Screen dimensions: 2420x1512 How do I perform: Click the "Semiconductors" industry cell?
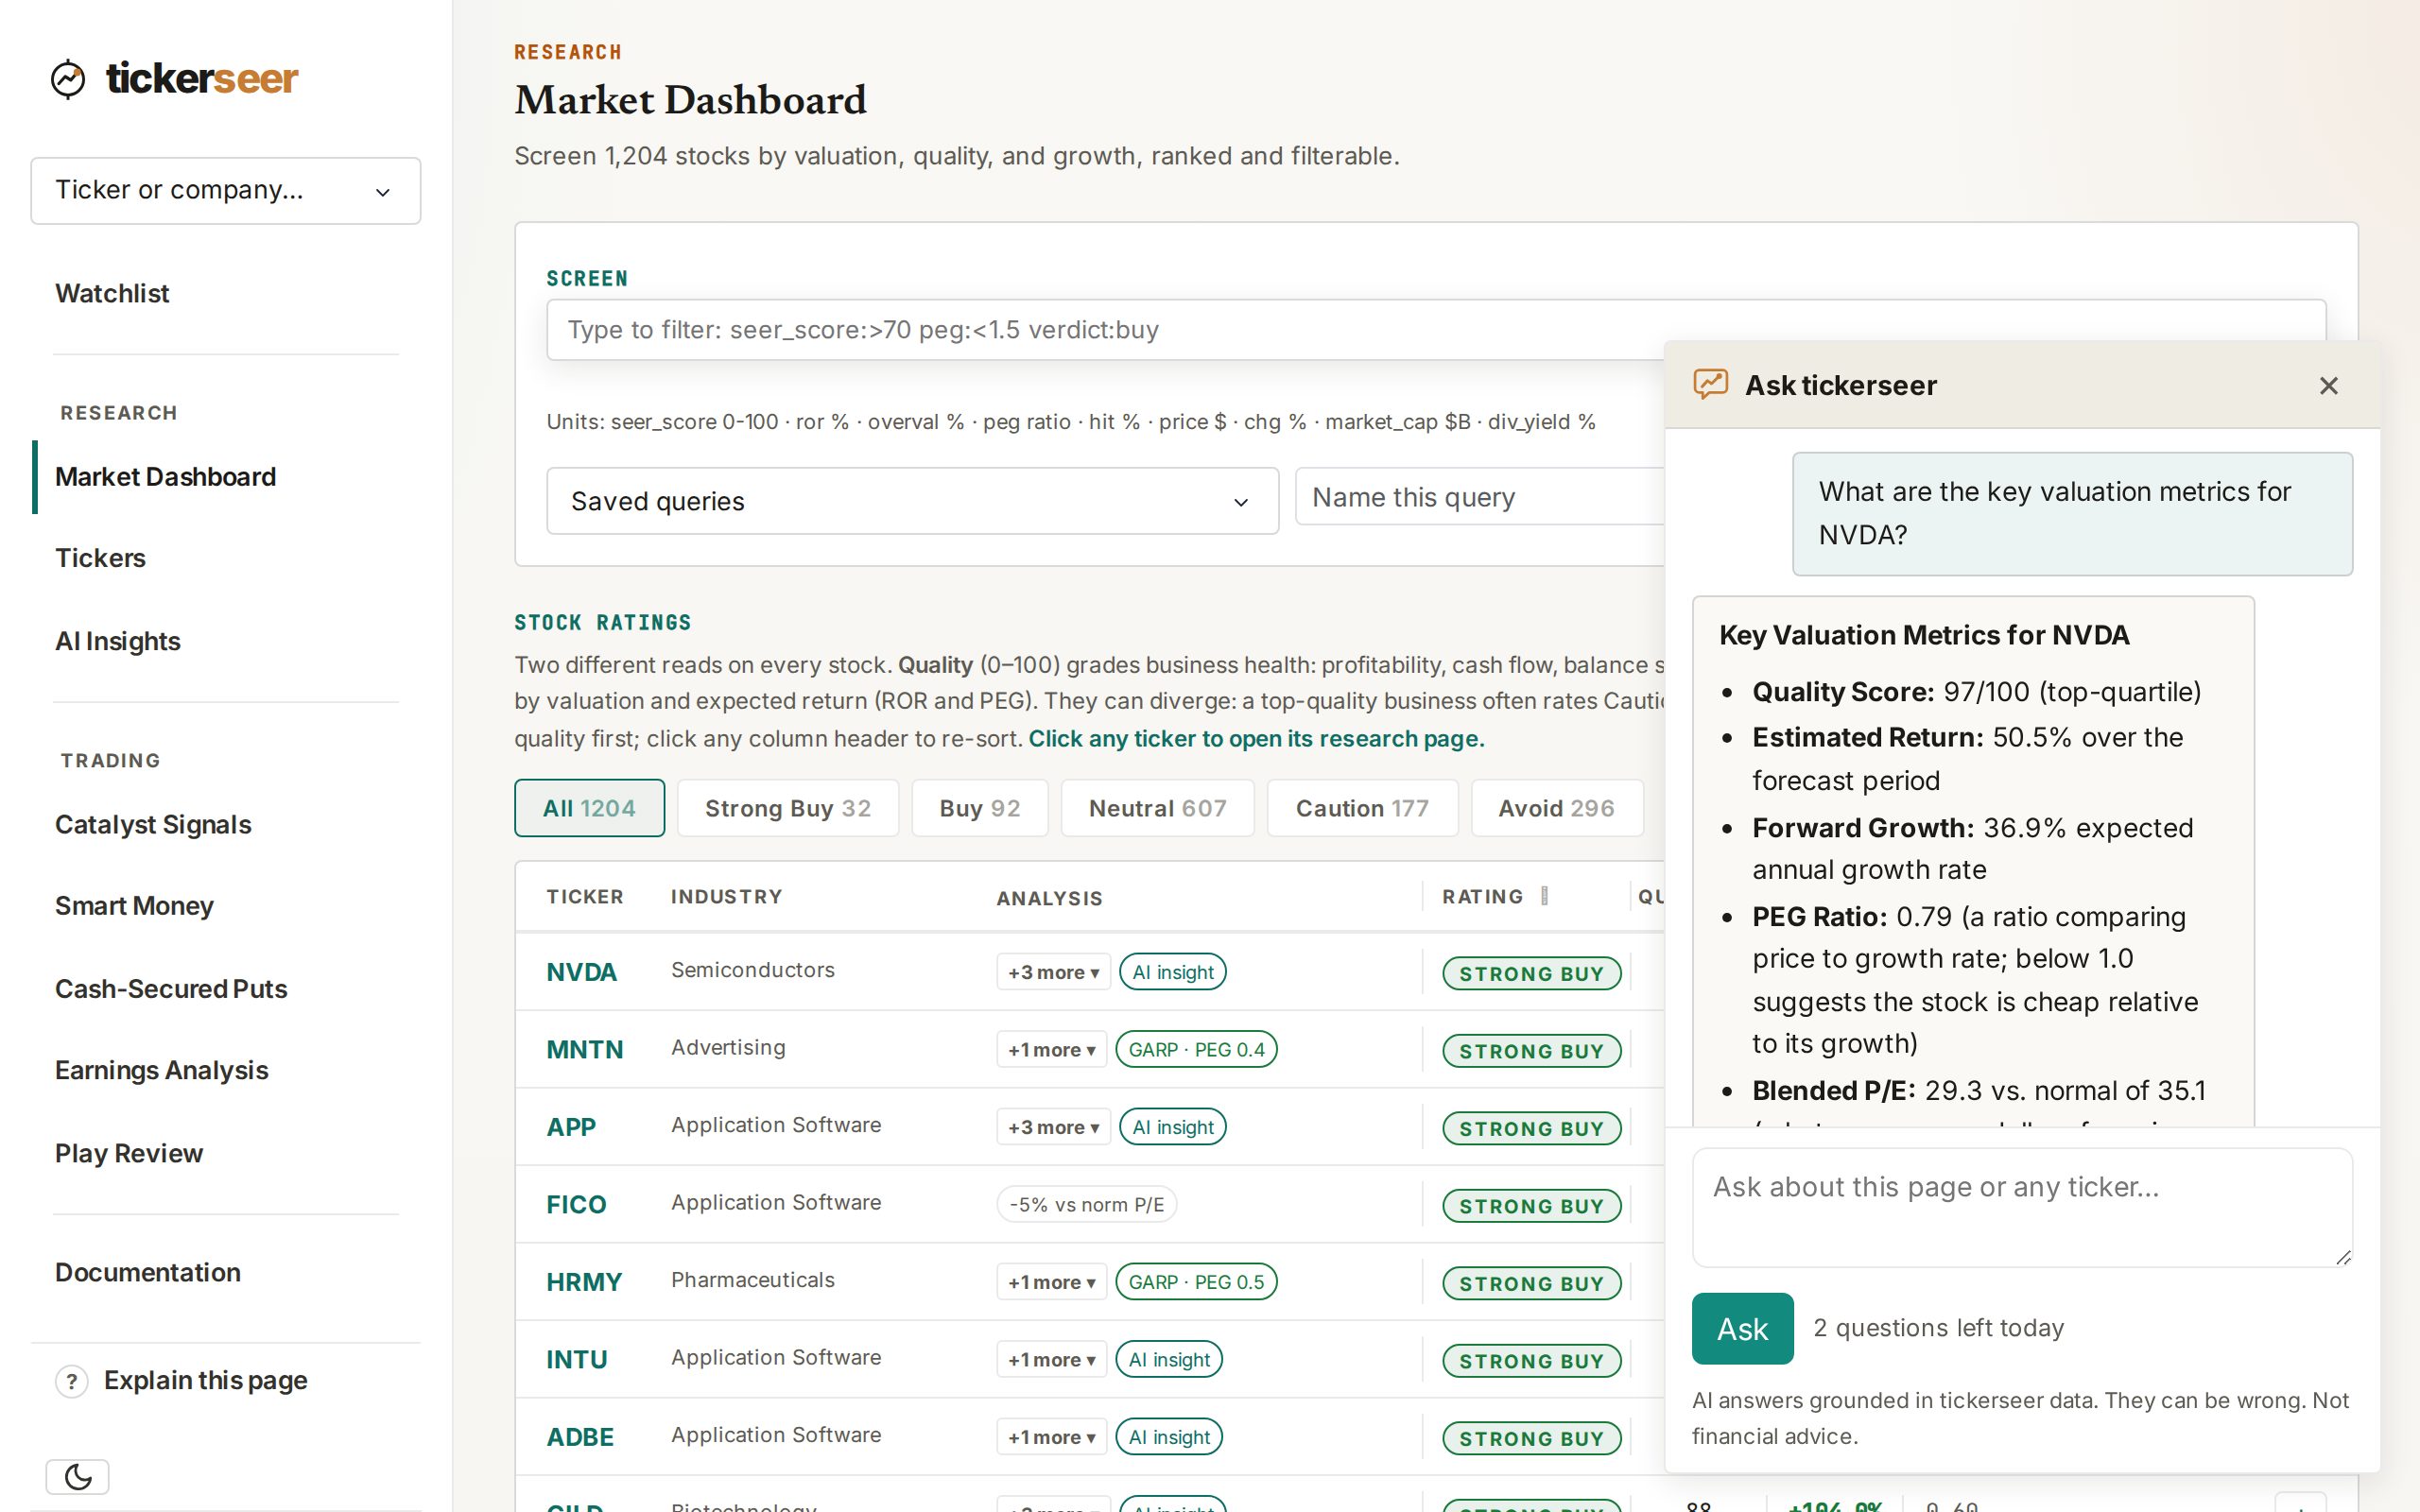pos(753,970)
